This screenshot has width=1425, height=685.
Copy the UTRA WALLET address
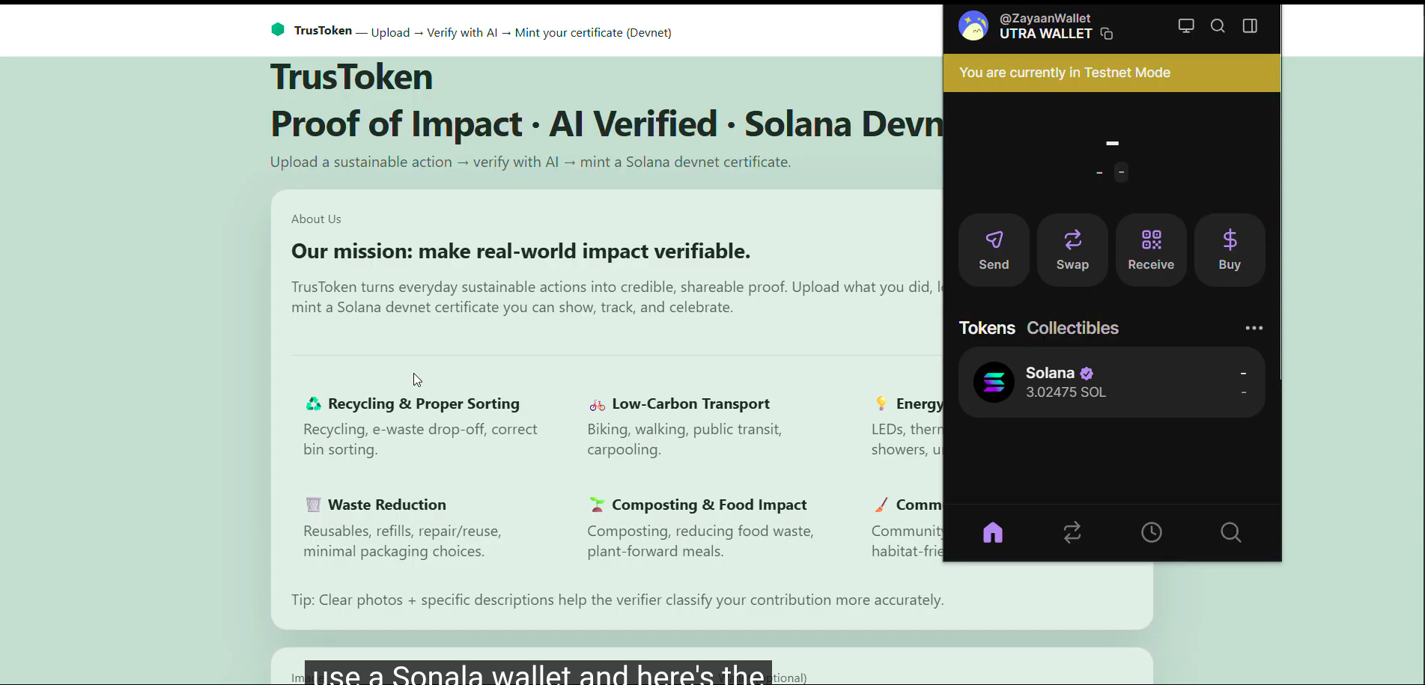(1107, 34)
